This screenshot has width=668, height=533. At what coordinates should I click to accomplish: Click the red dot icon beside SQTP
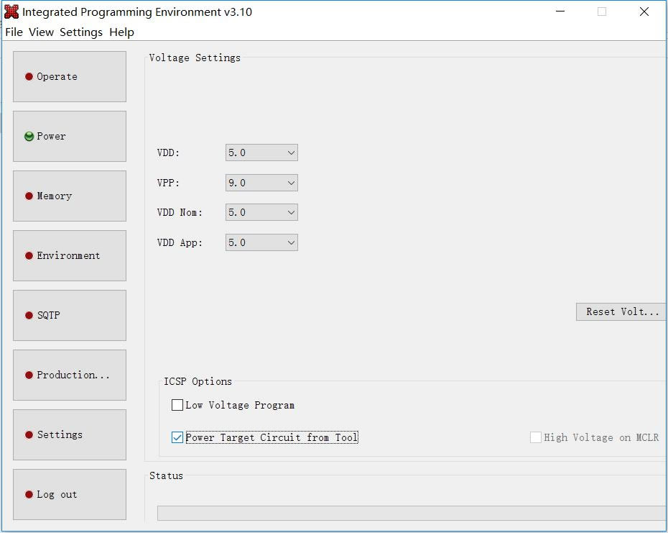click(29, 316)
